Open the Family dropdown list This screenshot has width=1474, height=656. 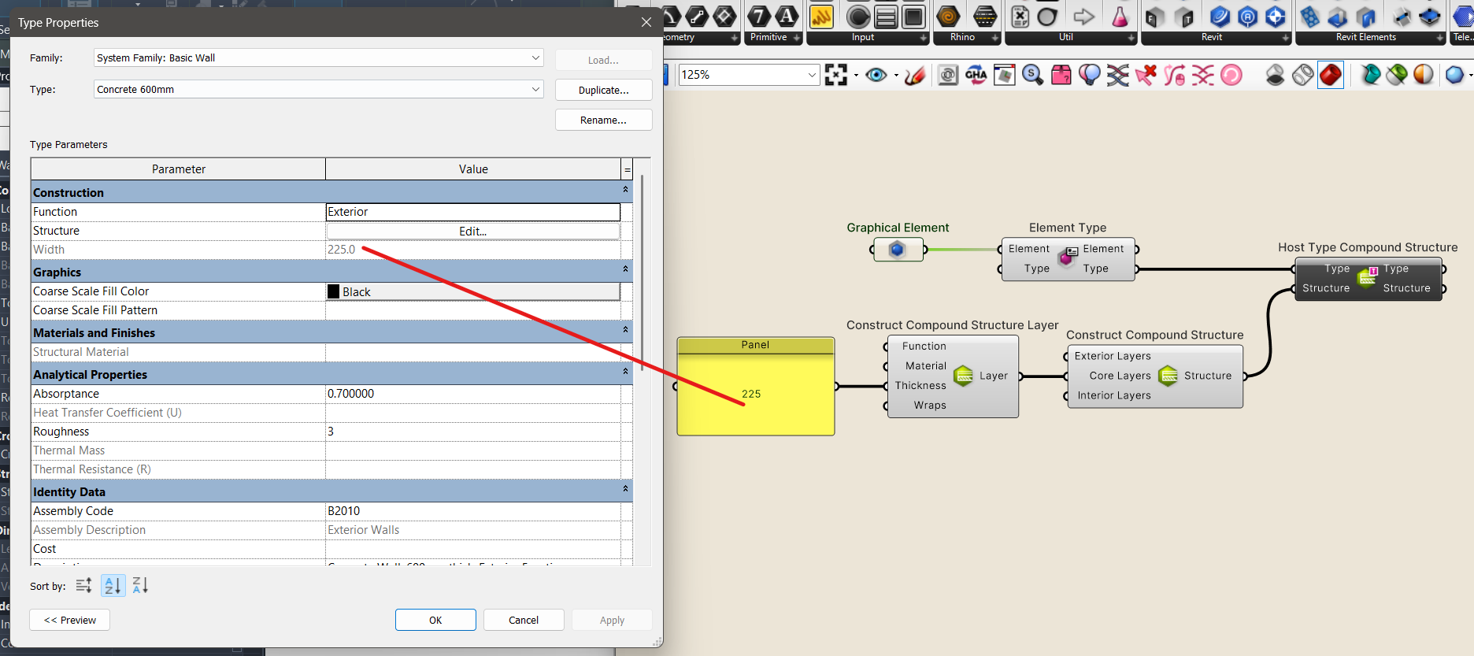pos(535,57)
